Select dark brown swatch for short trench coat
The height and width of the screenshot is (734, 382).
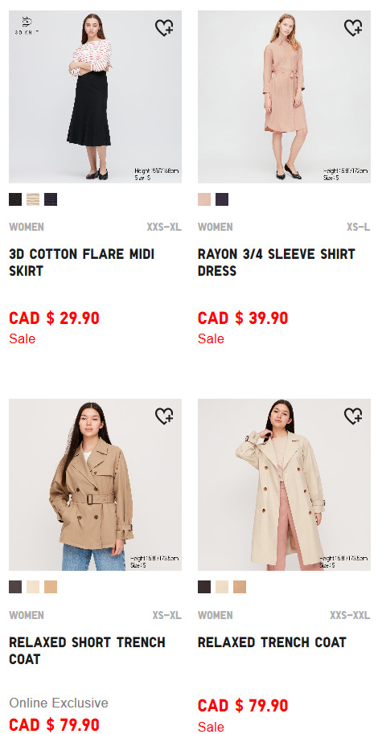tap(15, 587)
